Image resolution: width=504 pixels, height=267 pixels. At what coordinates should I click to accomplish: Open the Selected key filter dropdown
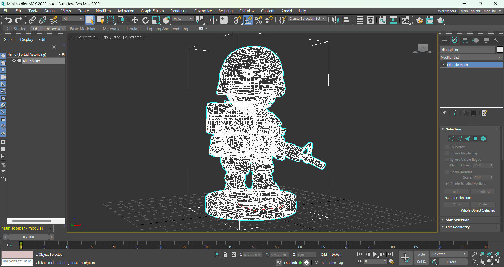coord(449,254)
